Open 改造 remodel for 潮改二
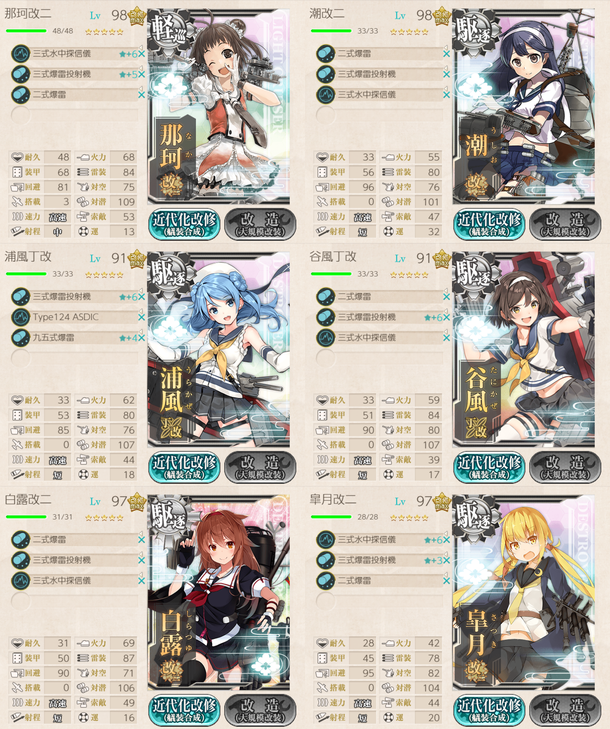610x729 pixels. pyautogui.click(x=565, y=224)
